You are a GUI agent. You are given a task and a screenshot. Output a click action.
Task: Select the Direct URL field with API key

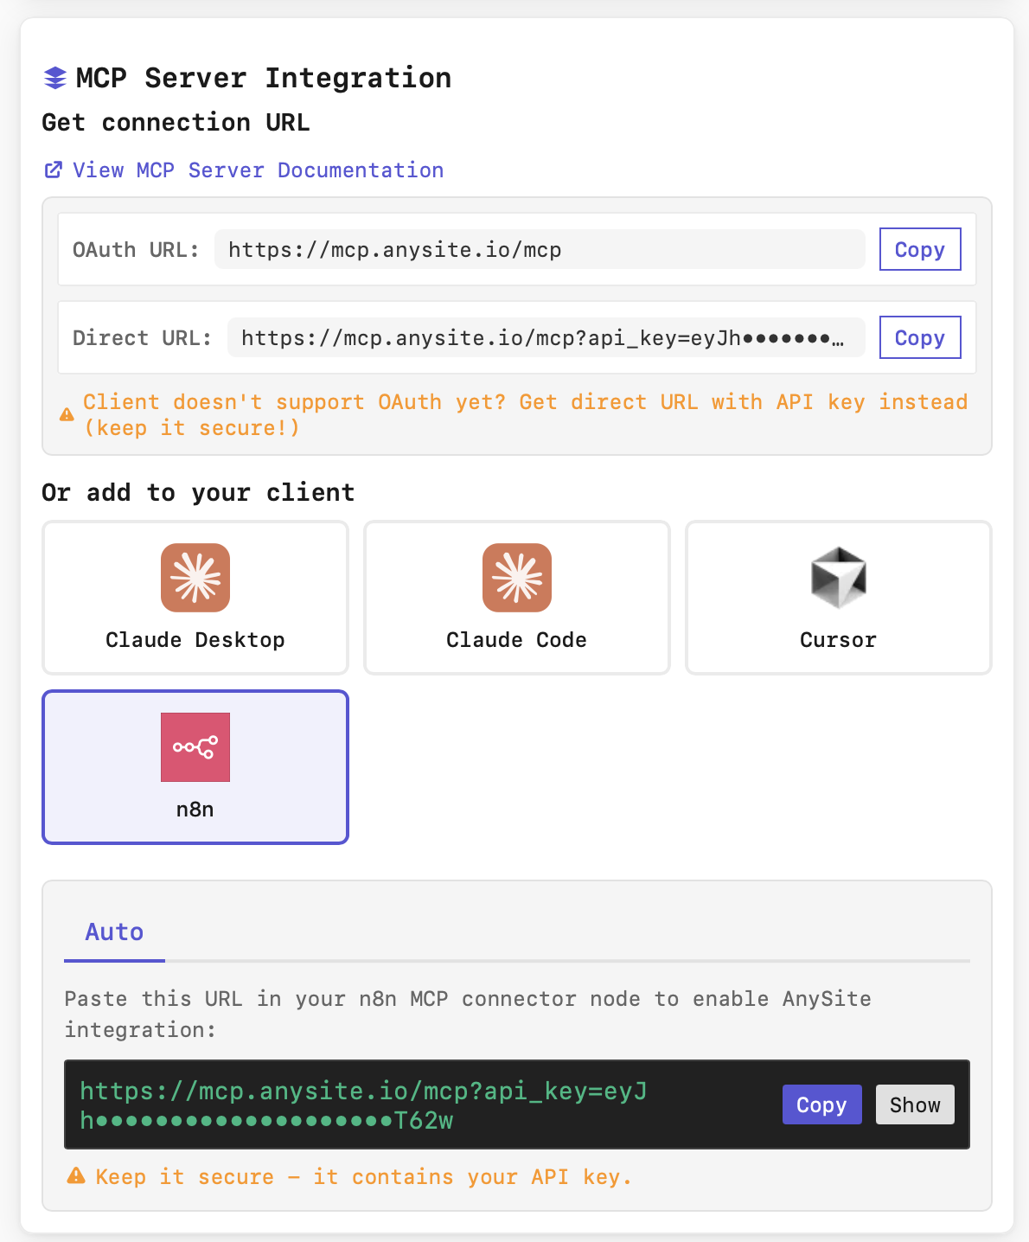point(546,337)
